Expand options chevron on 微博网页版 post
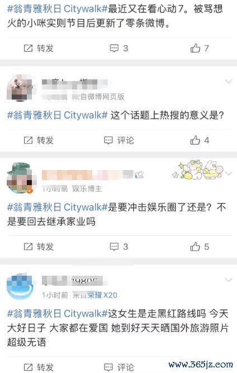The width and height of the screenshot is (237, 373). point(229,82)
